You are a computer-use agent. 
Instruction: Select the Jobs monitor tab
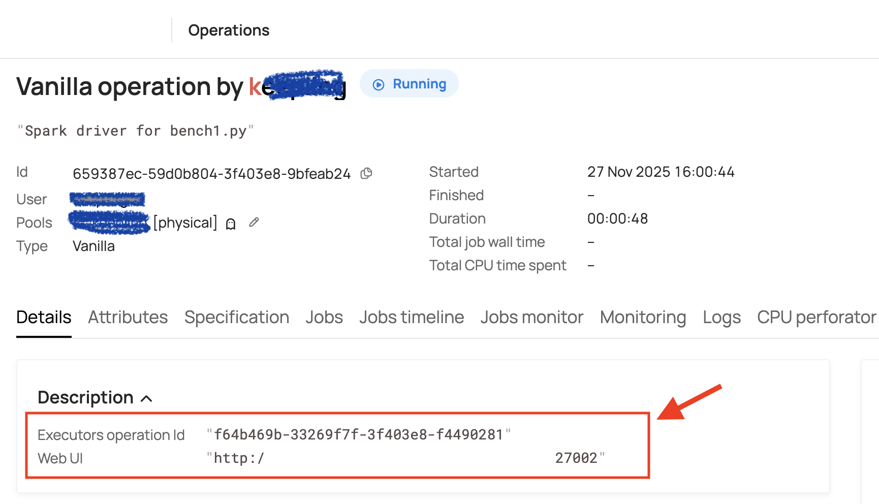[x=531, y=318]
